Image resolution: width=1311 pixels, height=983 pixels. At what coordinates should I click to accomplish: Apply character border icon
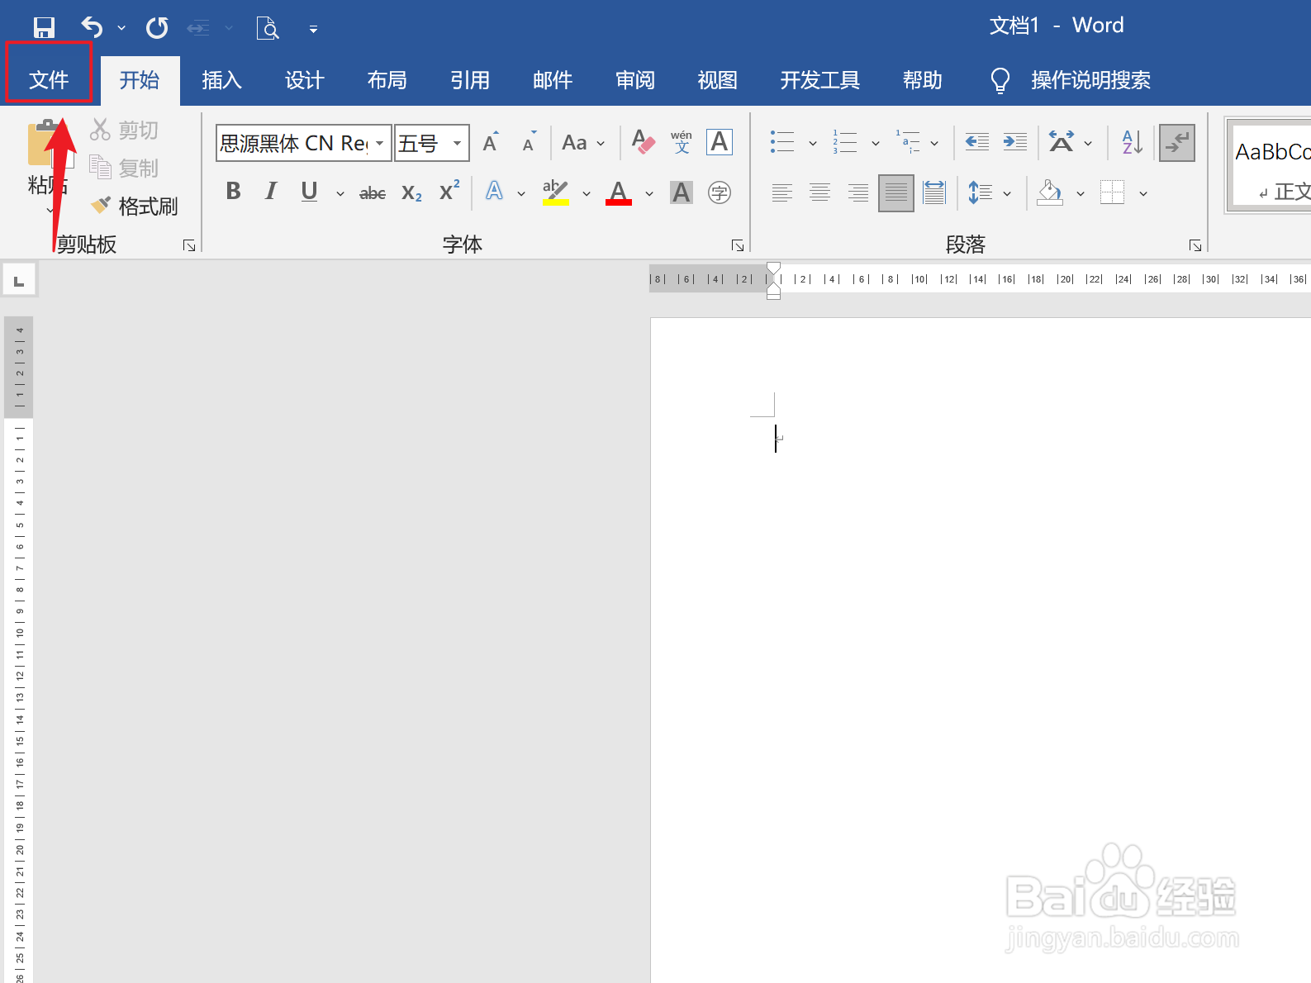coord(720,142)
